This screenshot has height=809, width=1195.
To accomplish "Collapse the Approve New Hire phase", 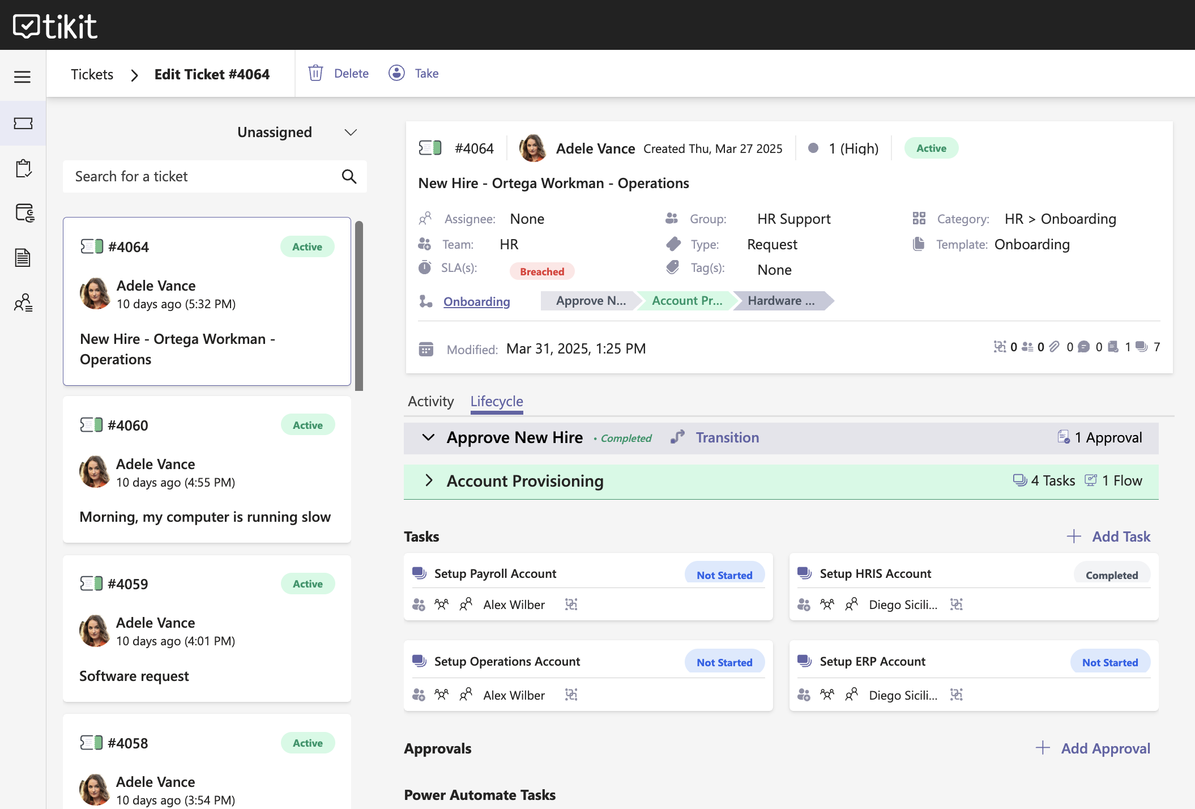I will [429, 437].
